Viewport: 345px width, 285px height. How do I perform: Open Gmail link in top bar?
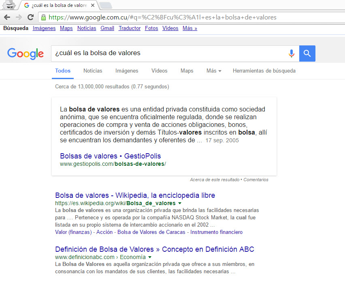(x=107, y=28)
